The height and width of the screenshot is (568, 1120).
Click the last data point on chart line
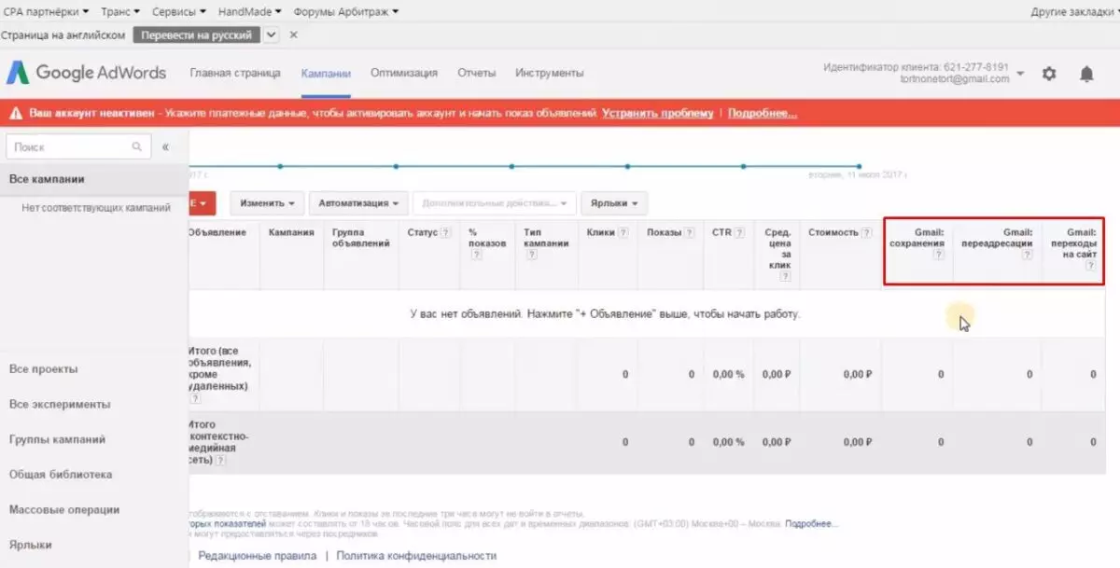point(861,167)
